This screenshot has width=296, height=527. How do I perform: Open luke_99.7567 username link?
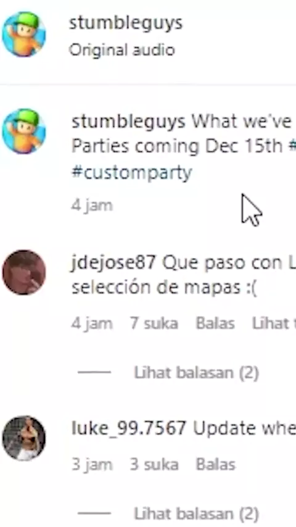click(129, 428)
